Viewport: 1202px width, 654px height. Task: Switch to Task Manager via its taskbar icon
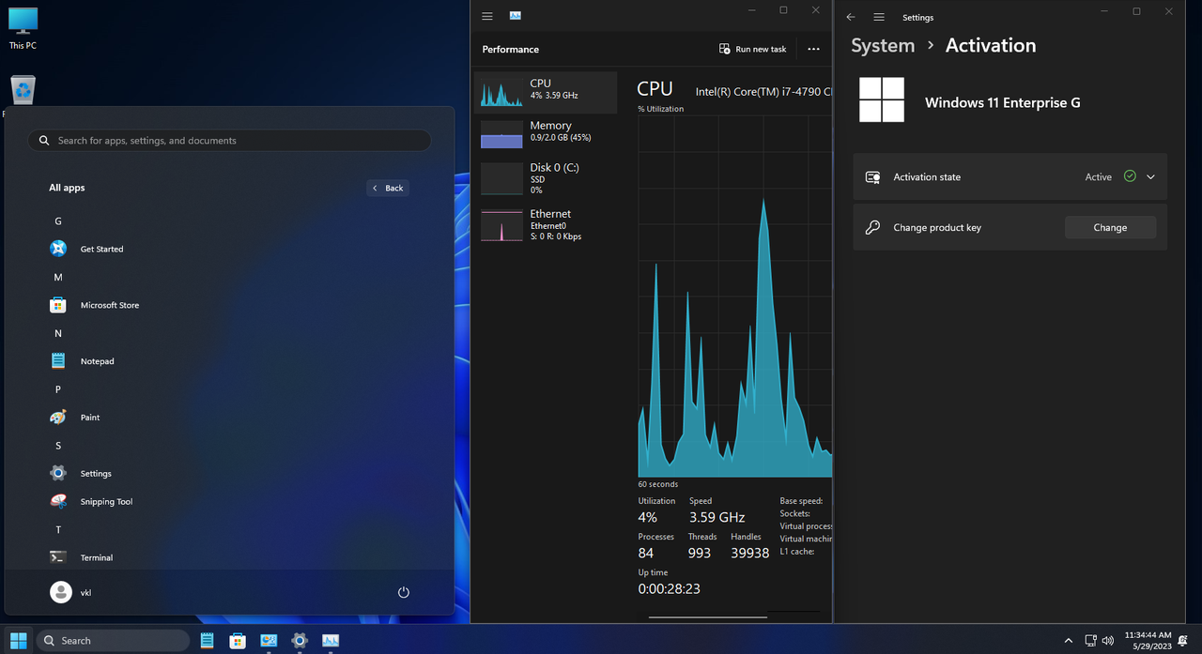point(331,641)
